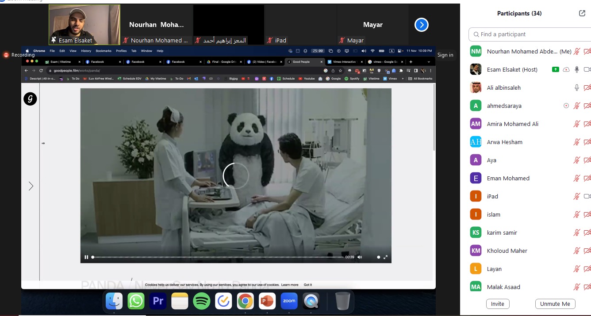Image resolution: width=591 pixels, height=316 pixels.
Task: Click the Find a participant search field
Action: point(530,34)
